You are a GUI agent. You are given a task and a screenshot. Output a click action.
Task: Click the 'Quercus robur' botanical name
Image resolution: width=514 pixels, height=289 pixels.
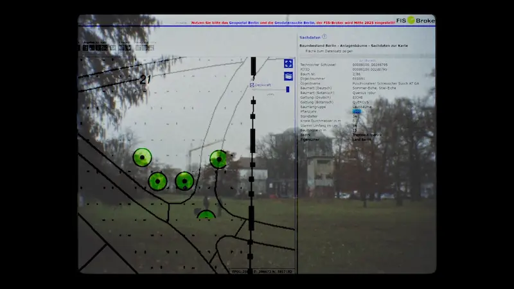coord(364,92)
